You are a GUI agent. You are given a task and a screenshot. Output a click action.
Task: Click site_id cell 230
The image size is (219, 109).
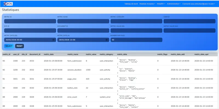point(23,88)
